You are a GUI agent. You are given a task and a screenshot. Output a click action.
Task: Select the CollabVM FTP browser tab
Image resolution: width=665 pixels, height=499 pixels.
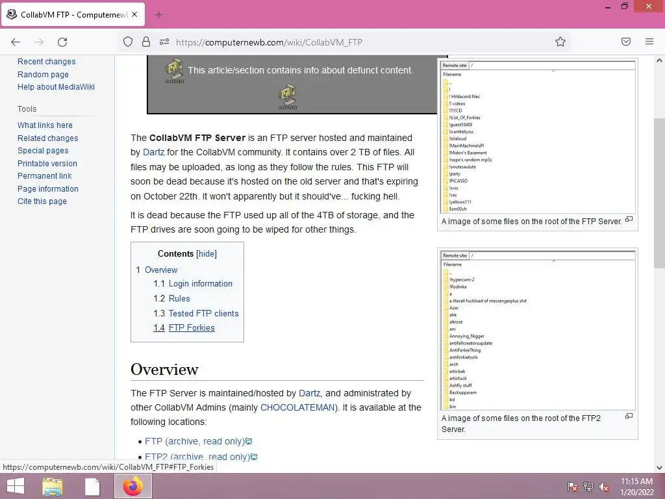click(73, 14)
